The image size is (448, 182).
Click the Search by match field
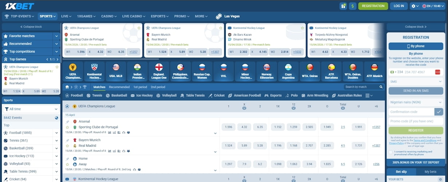click(x=361, y=87)
